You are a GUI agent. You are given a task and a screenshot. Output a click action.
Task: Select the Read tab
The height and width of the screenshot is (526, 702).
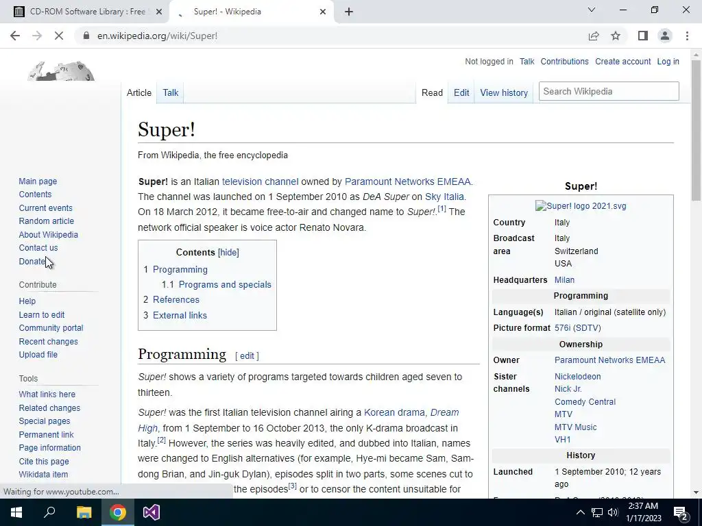432,92
